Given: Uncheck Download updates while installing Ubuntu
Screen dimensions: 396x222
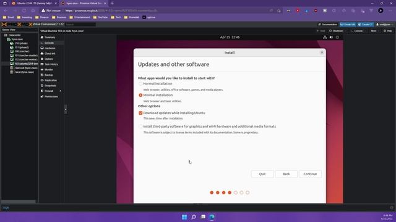Looking at the screenshot, I should click(140, 113).
